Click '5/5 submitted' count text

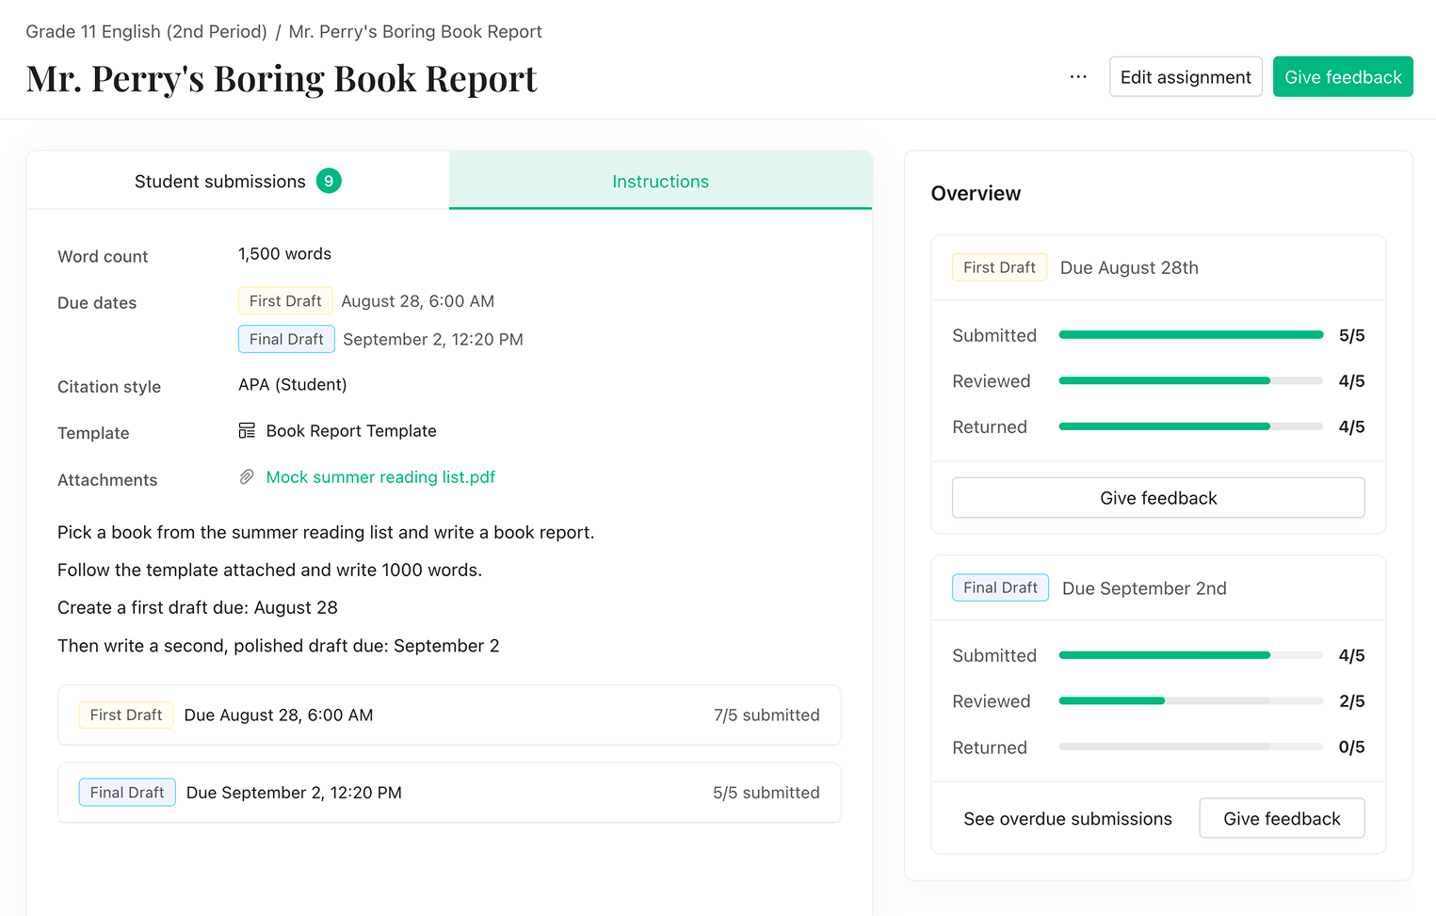[766, 793]
